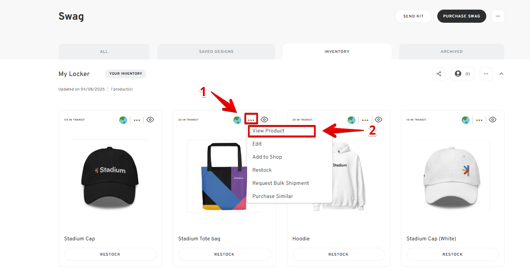Open the header three-dot menu beside Purchase Swag
The image size is (530, 274).
[x=498, y=16]
